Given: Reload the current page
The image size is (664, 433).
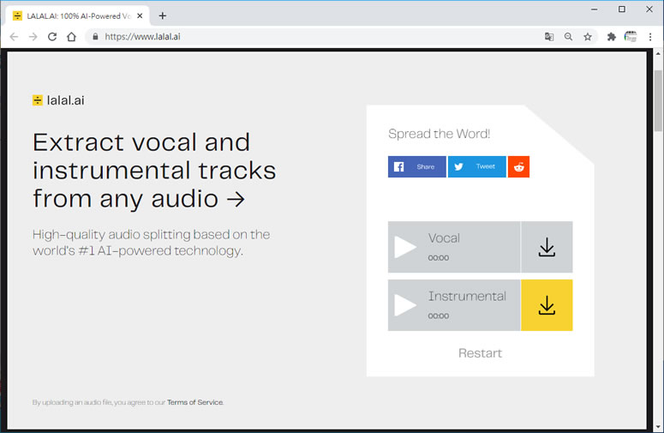Looking at the screenshot, I should [x=52, y=37].
